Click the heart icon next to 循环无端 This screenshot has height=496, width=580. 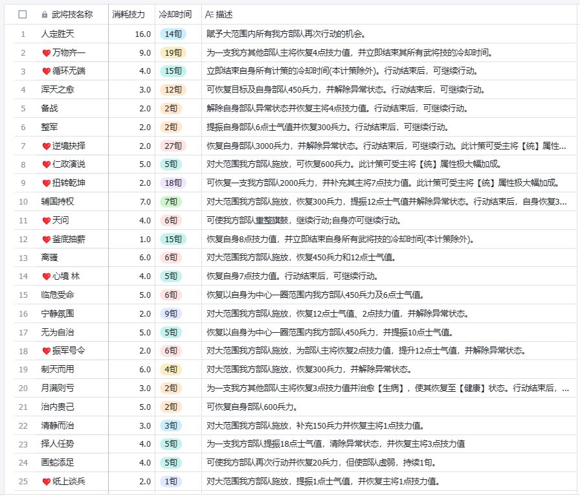coord(46,71)
